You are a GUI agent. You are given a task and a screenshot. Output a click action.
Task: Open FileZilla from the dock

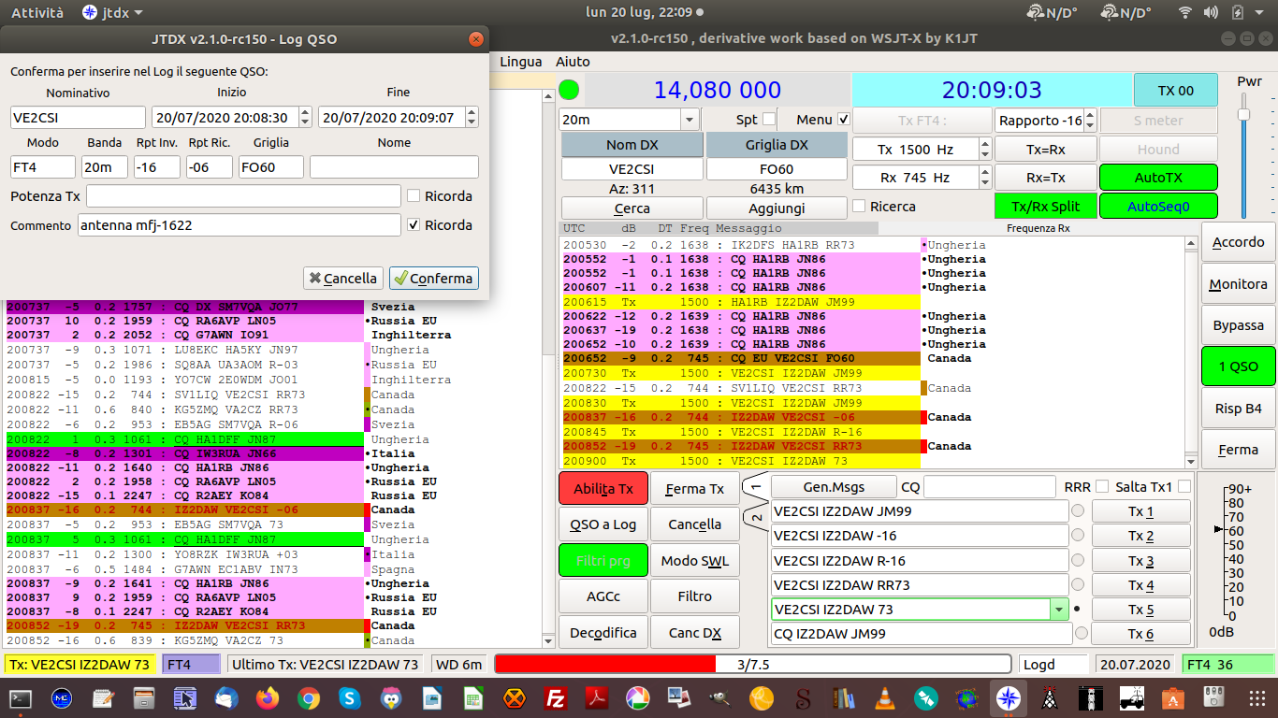556,697
